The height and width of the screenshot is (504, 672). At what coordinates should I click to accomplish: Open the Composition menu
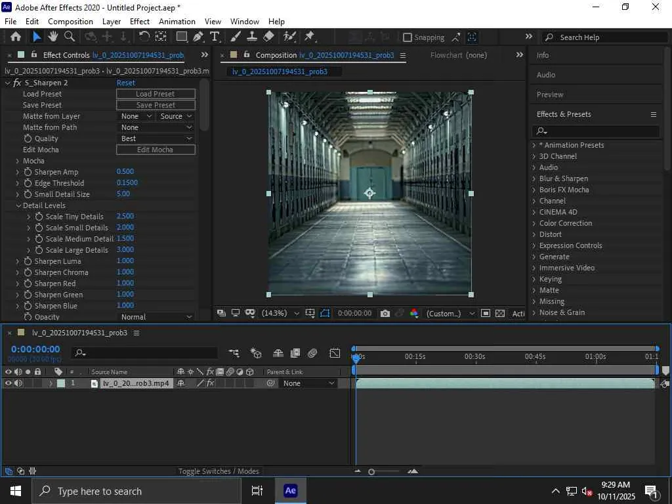[70, 21]
